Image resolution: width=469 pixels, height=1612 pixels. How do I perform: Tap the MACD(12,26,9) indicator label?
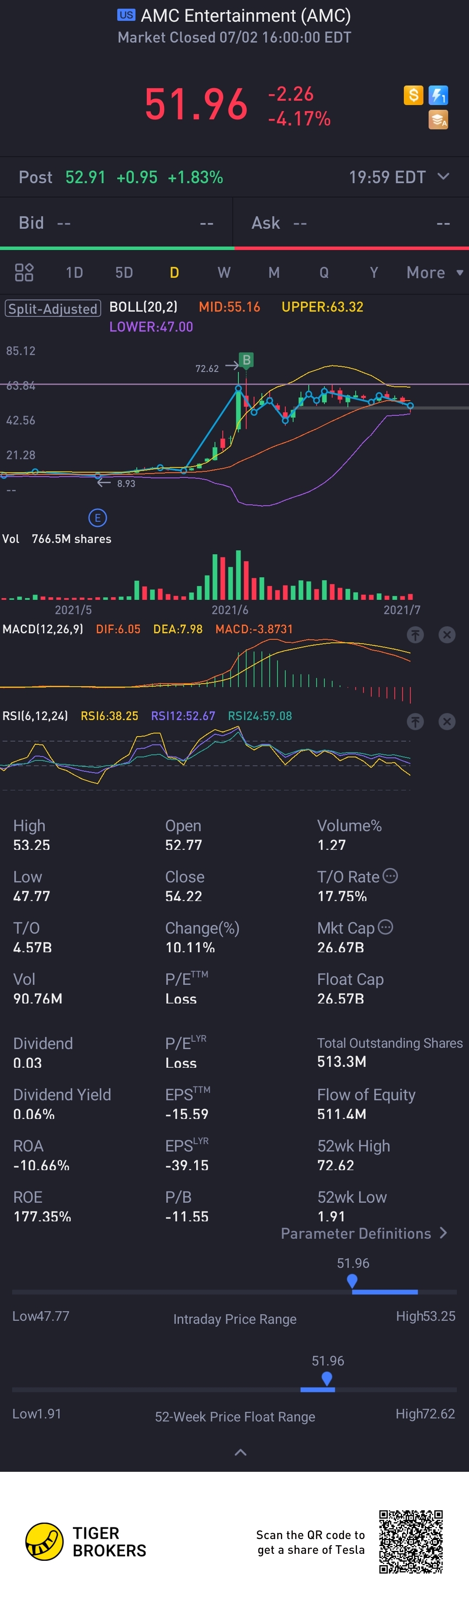(43, 629)
